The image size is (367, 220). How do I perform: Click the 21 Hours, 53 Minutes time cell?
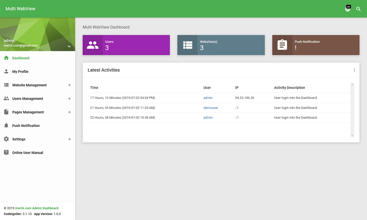click(122, 108)
